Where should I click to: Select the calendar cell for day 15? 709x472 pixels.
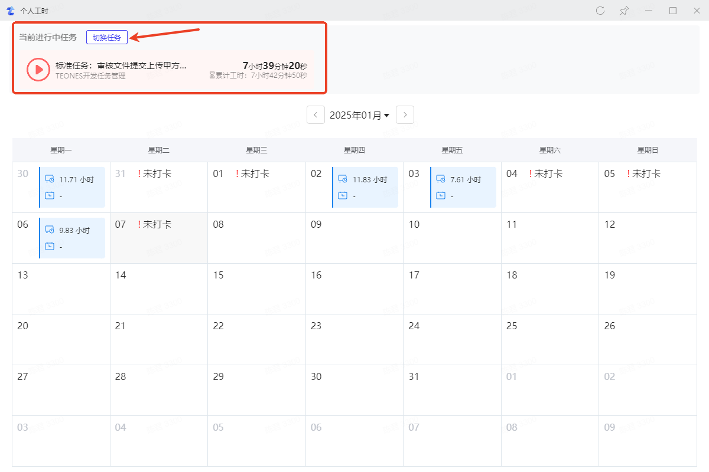pos(256,289)
